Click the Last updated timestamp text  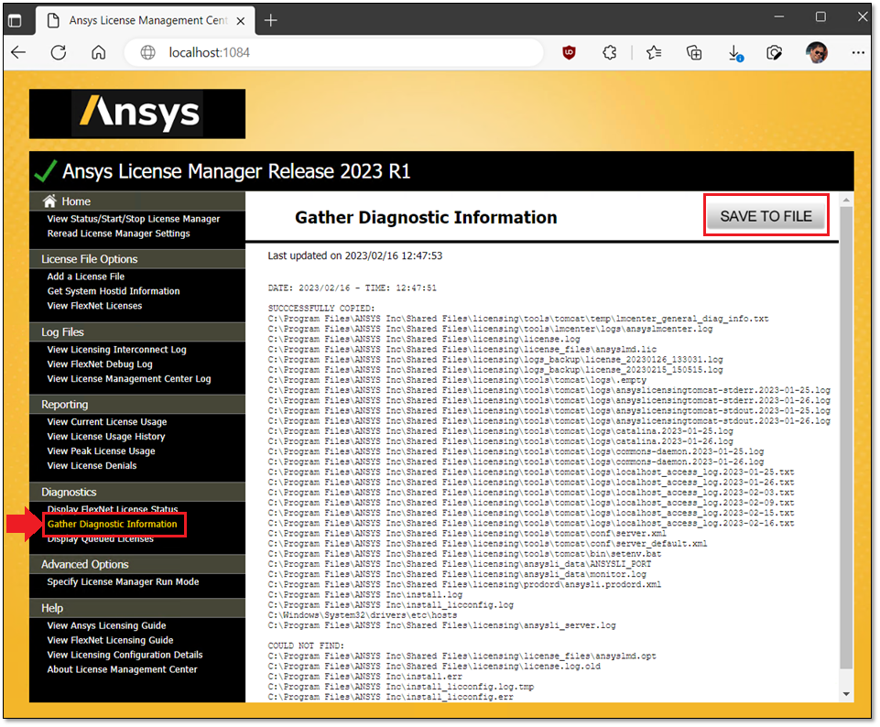point(354,255)
